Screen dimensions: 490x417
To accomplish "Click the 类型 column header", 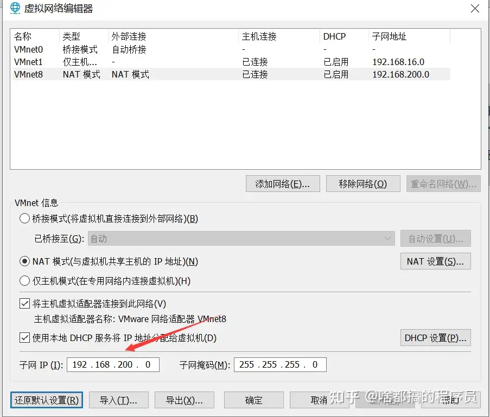I will point(84,36).
